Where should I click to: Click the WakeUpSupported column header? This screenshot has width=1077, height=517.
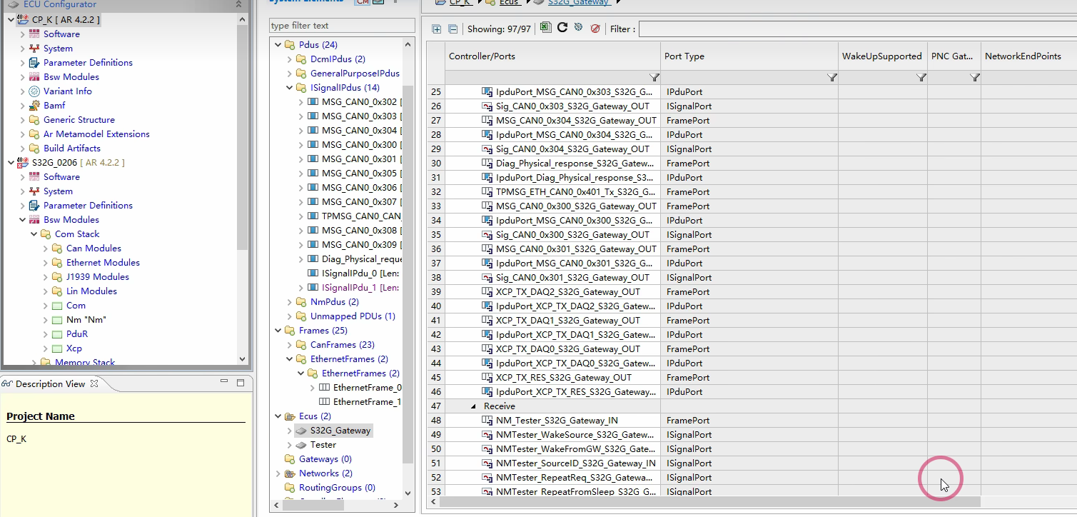[x=881, y=56]
